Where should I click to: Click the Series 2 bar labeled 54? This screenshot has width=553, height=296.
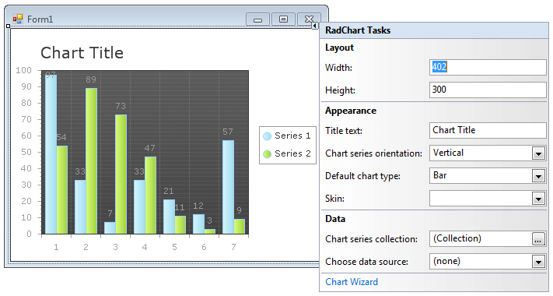62,190
